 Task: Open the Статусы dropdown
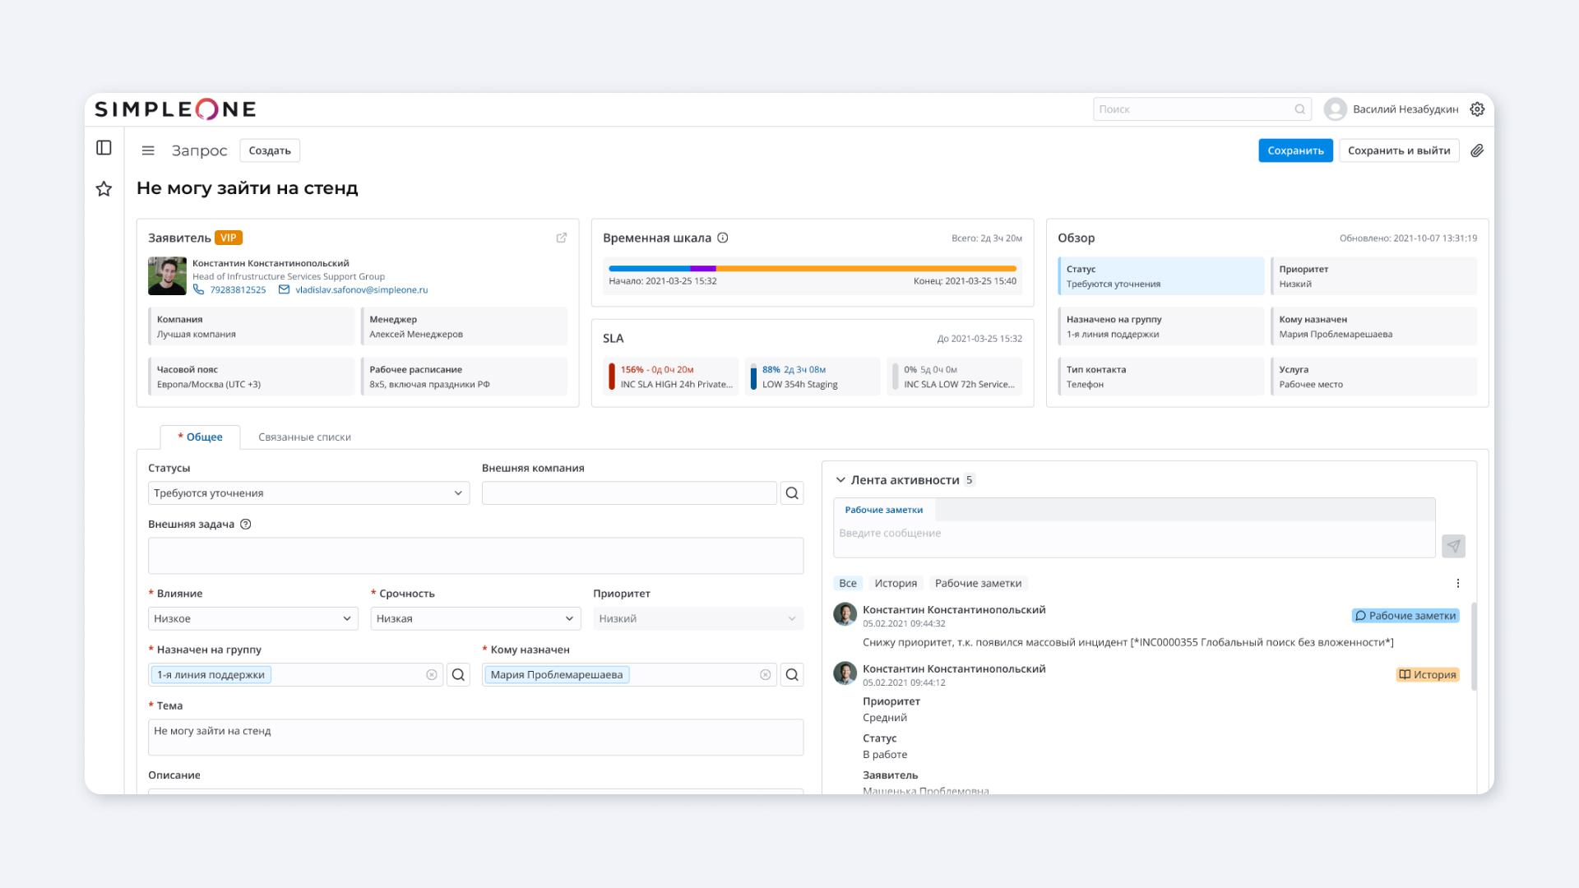308,493
